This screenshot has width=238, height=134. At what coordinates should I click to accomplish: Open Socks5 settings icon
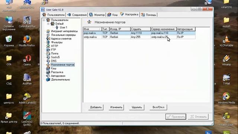[x=48, y=57]
